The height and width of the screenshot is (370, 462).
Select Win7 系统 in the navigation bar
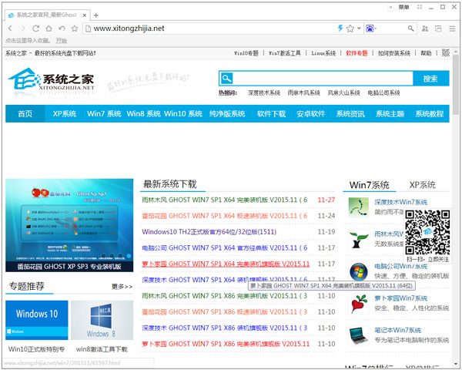104,113
